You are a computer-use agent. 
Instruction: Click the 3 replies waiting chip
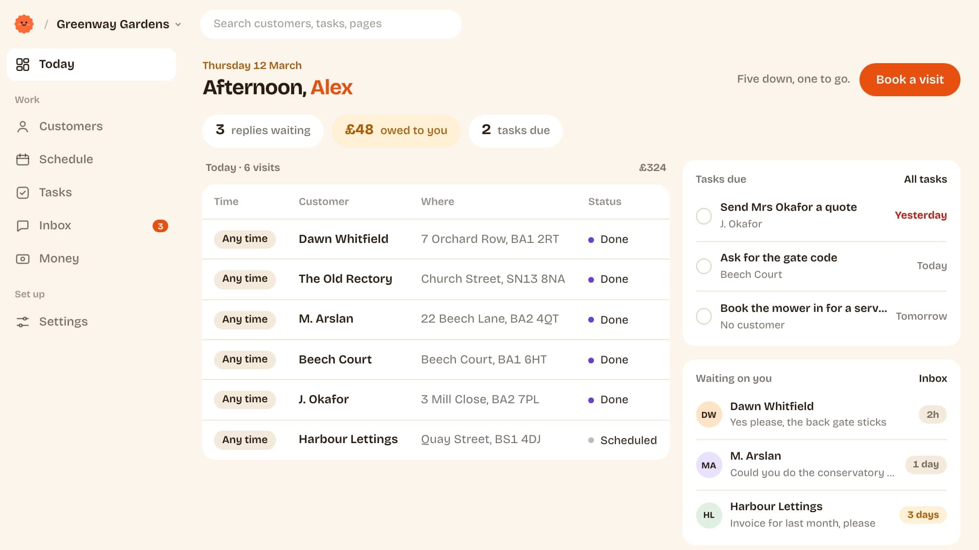pyautogui.click(x=263, y=130)
